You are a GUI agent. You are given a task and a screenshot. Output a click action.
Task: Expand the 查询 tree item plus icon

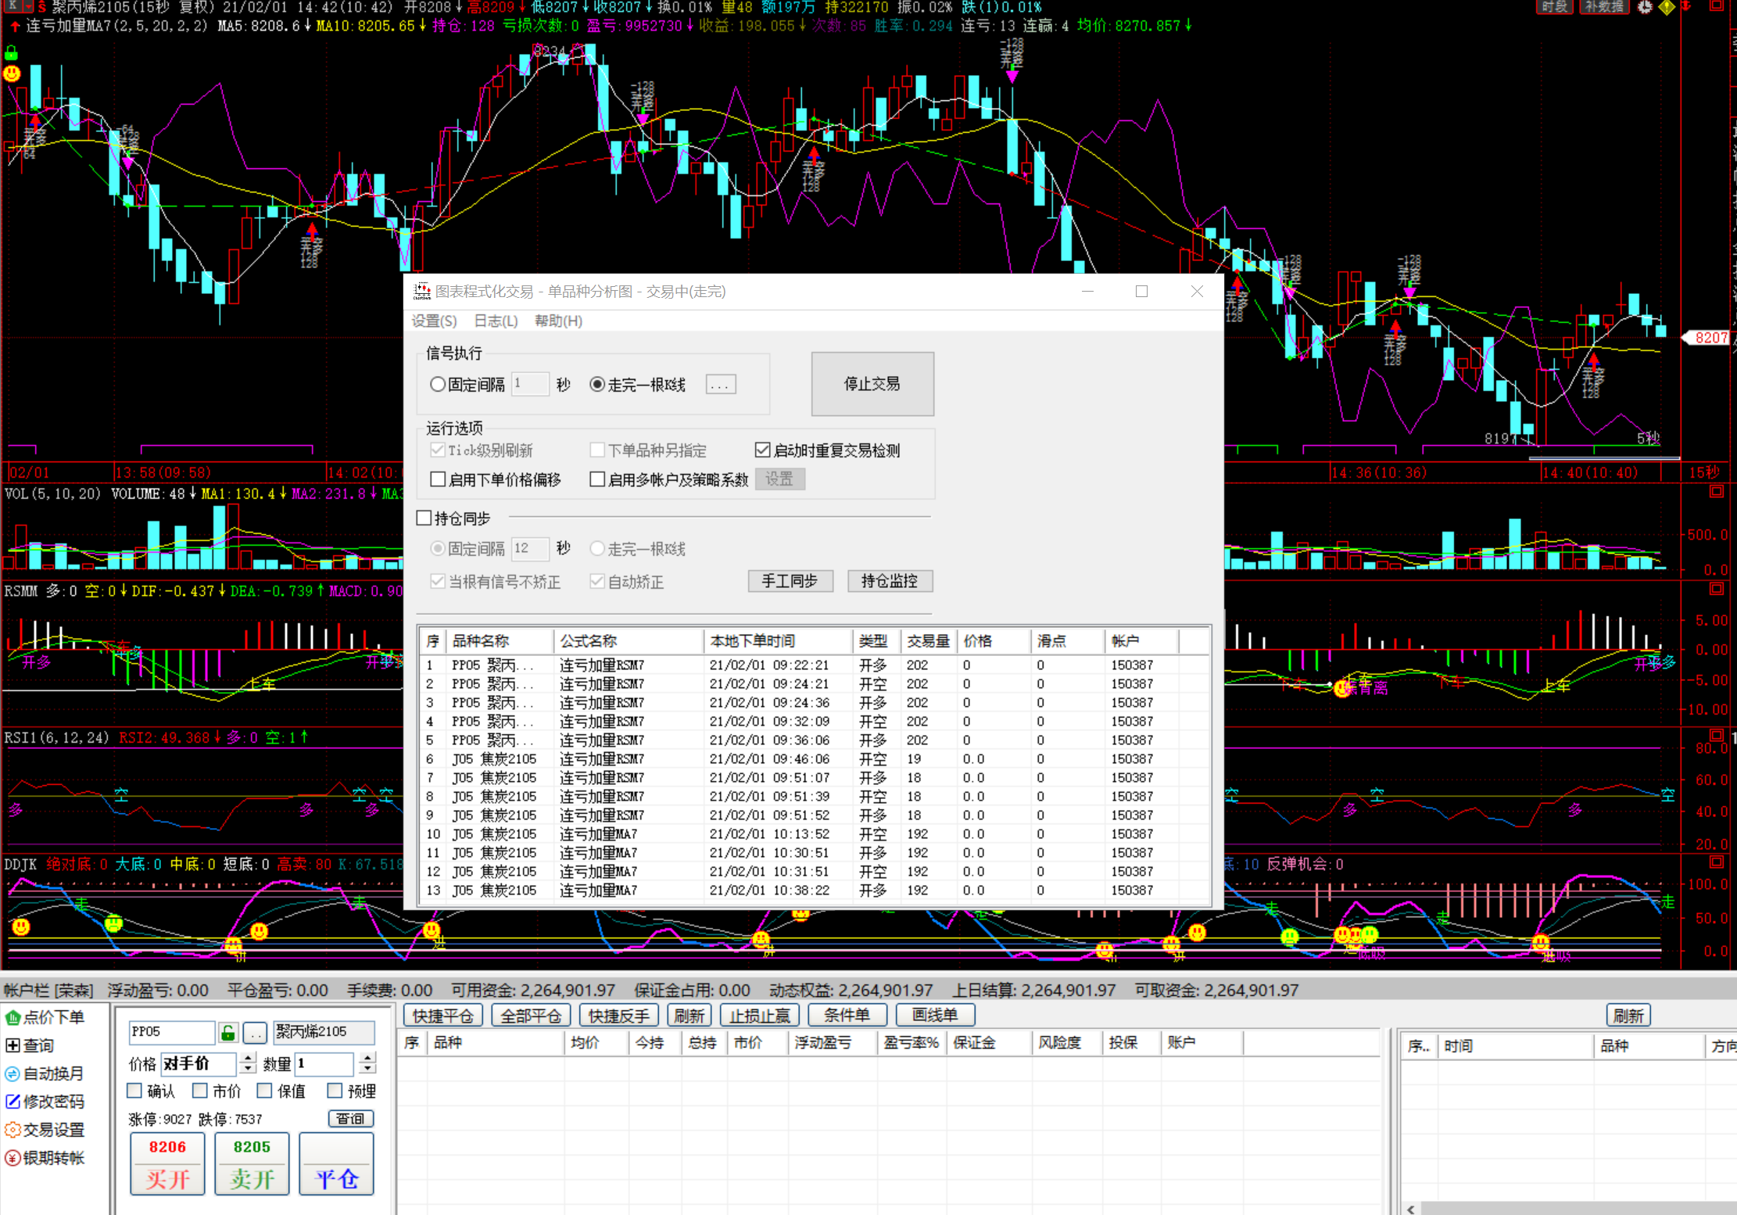click(13, 1045)
